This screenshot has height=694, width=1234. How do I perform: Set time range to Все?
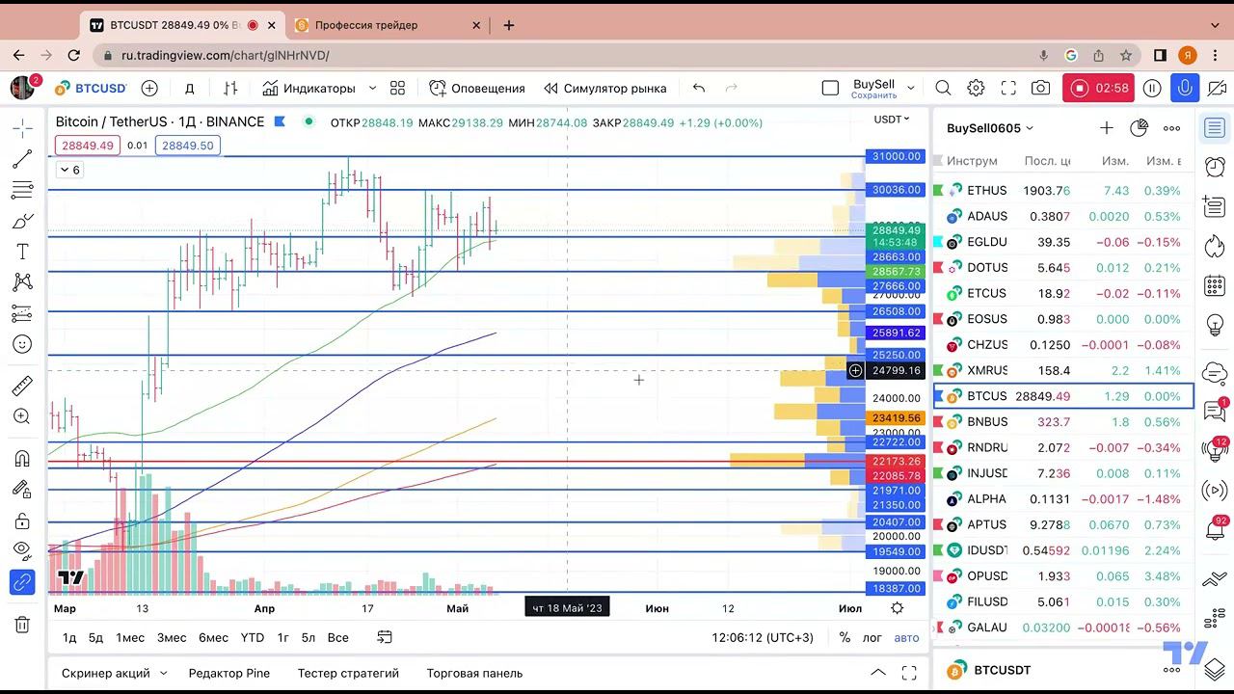337,637
